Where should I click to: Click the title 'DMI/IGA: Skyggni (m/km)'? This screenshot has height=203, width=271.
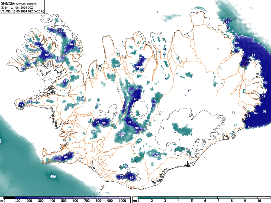tap(19, 4)
